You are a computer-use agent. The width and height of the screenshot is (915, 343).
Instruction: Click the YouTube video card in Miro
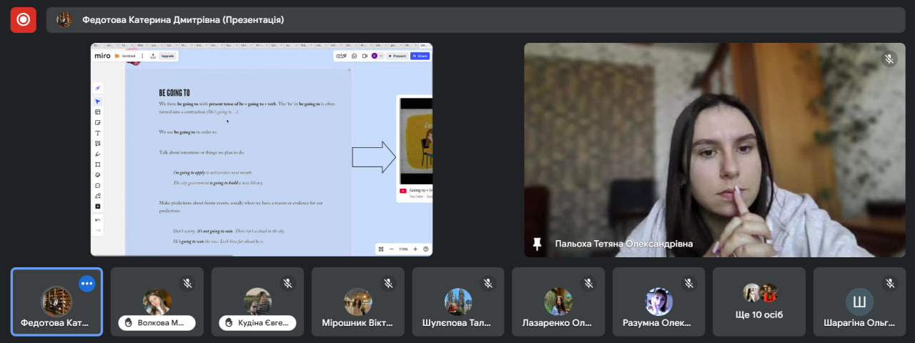[x=415, y=149]
